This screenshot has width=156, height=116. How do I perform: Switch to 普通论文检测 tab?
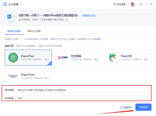tap(14, 31)
